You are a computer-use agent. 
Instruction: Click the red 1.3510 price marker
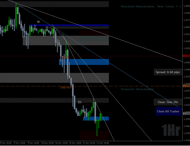click(x=186, y=56)
